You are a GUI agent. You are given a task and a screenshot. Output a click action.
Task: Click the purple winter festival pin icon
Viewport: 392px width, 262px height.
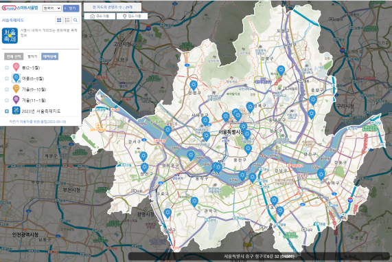point(16,100)
